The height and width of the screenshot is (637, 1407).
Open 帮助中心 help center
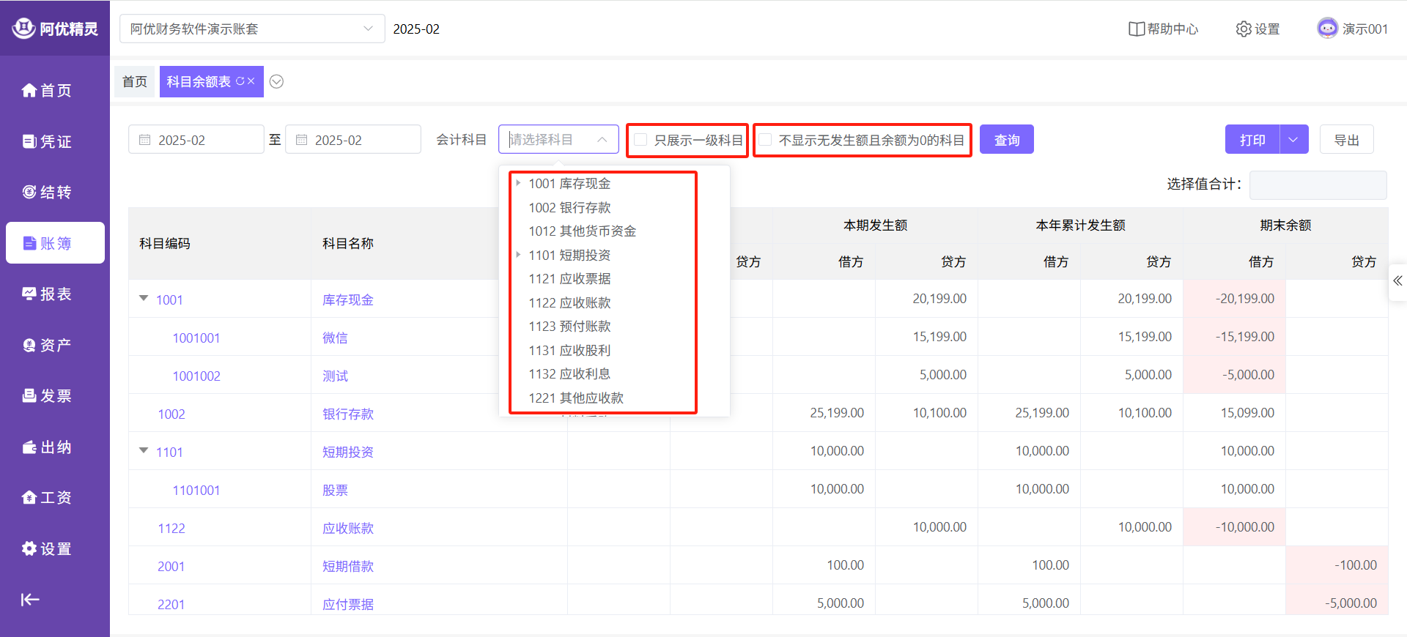(x=1163, y=29)
